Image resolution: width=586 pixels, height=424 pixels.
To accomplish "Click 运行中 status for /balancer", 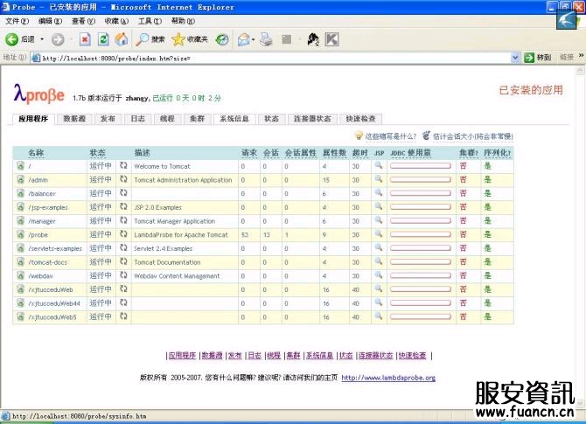I will [101, 193].
